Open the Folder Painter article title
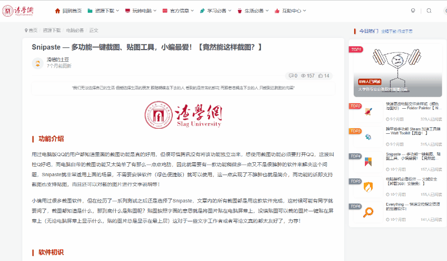The width and height of the screenshot is (447, 261). click(413, 106)
